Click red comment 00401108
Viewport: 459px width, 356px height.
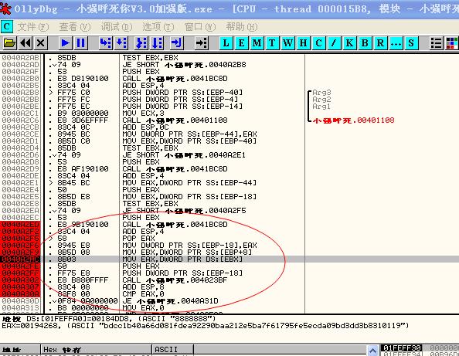point(354,120)
